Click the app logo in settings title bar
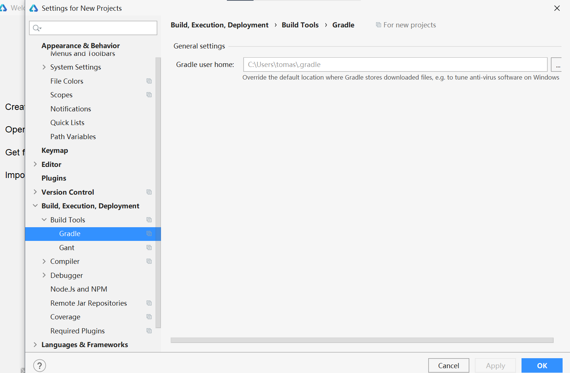Viewport: 570px width, 373px height. (34, 8)
